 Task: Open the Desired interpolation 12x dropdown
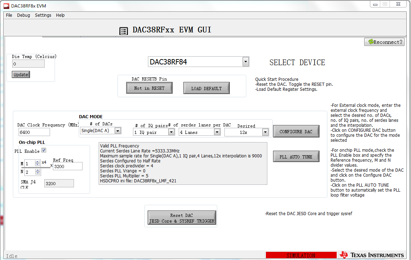click(x=265, y=132)
